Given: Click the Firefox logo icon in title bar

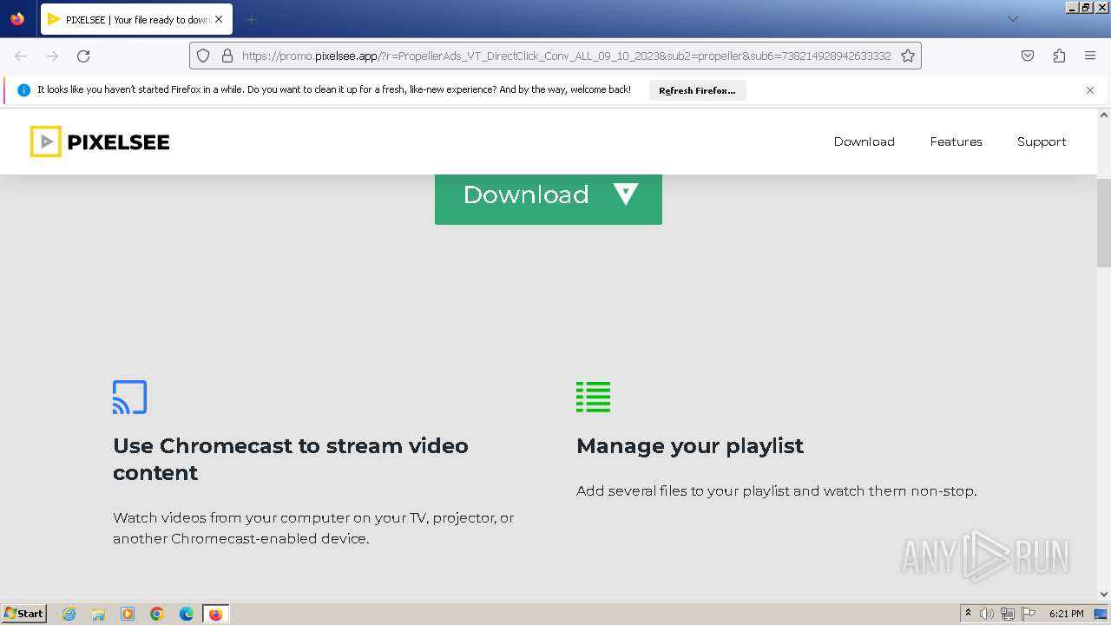Looking at the screenshot, I should coord(17,18).
